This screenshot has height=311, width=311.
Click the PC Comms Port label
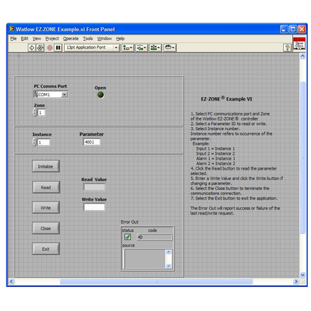(51, 86)
